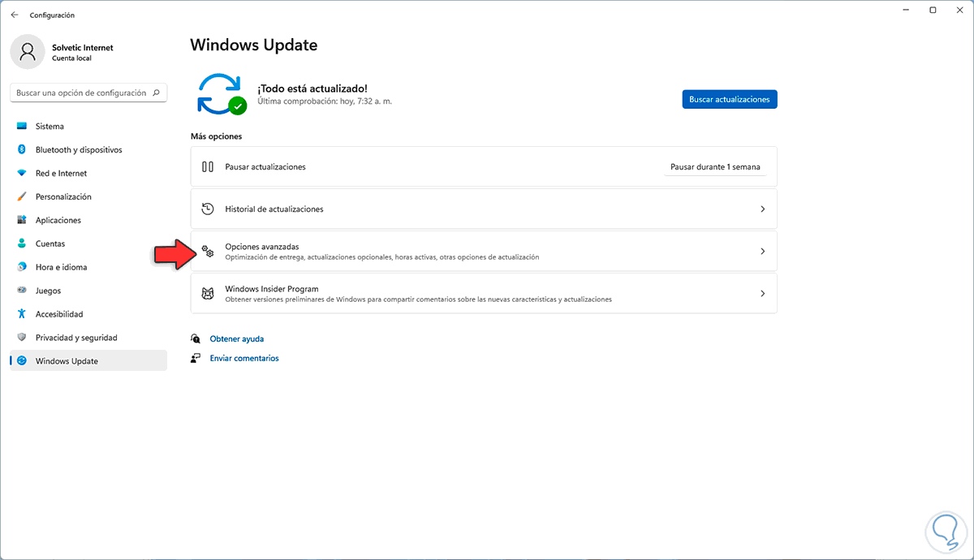Viewport: 974px width, 560px height.
Task: Click the update sync status icon
Action: pos(221,93)
